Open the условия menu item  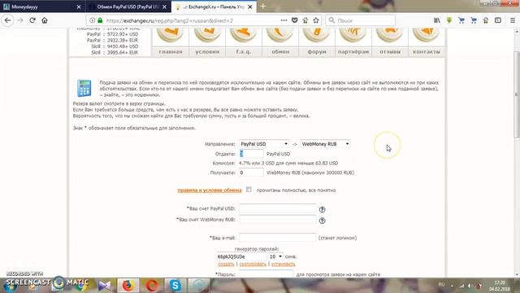pyautogui.click(x=207, y=52)
